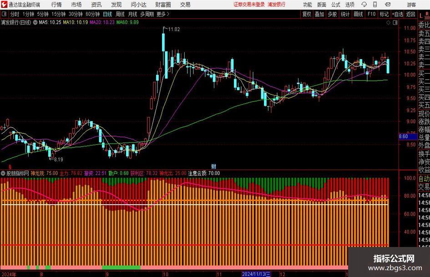Open 多周期 multi-period view
The height and width of the screenshot is (277, 430).
click(147, 14)
